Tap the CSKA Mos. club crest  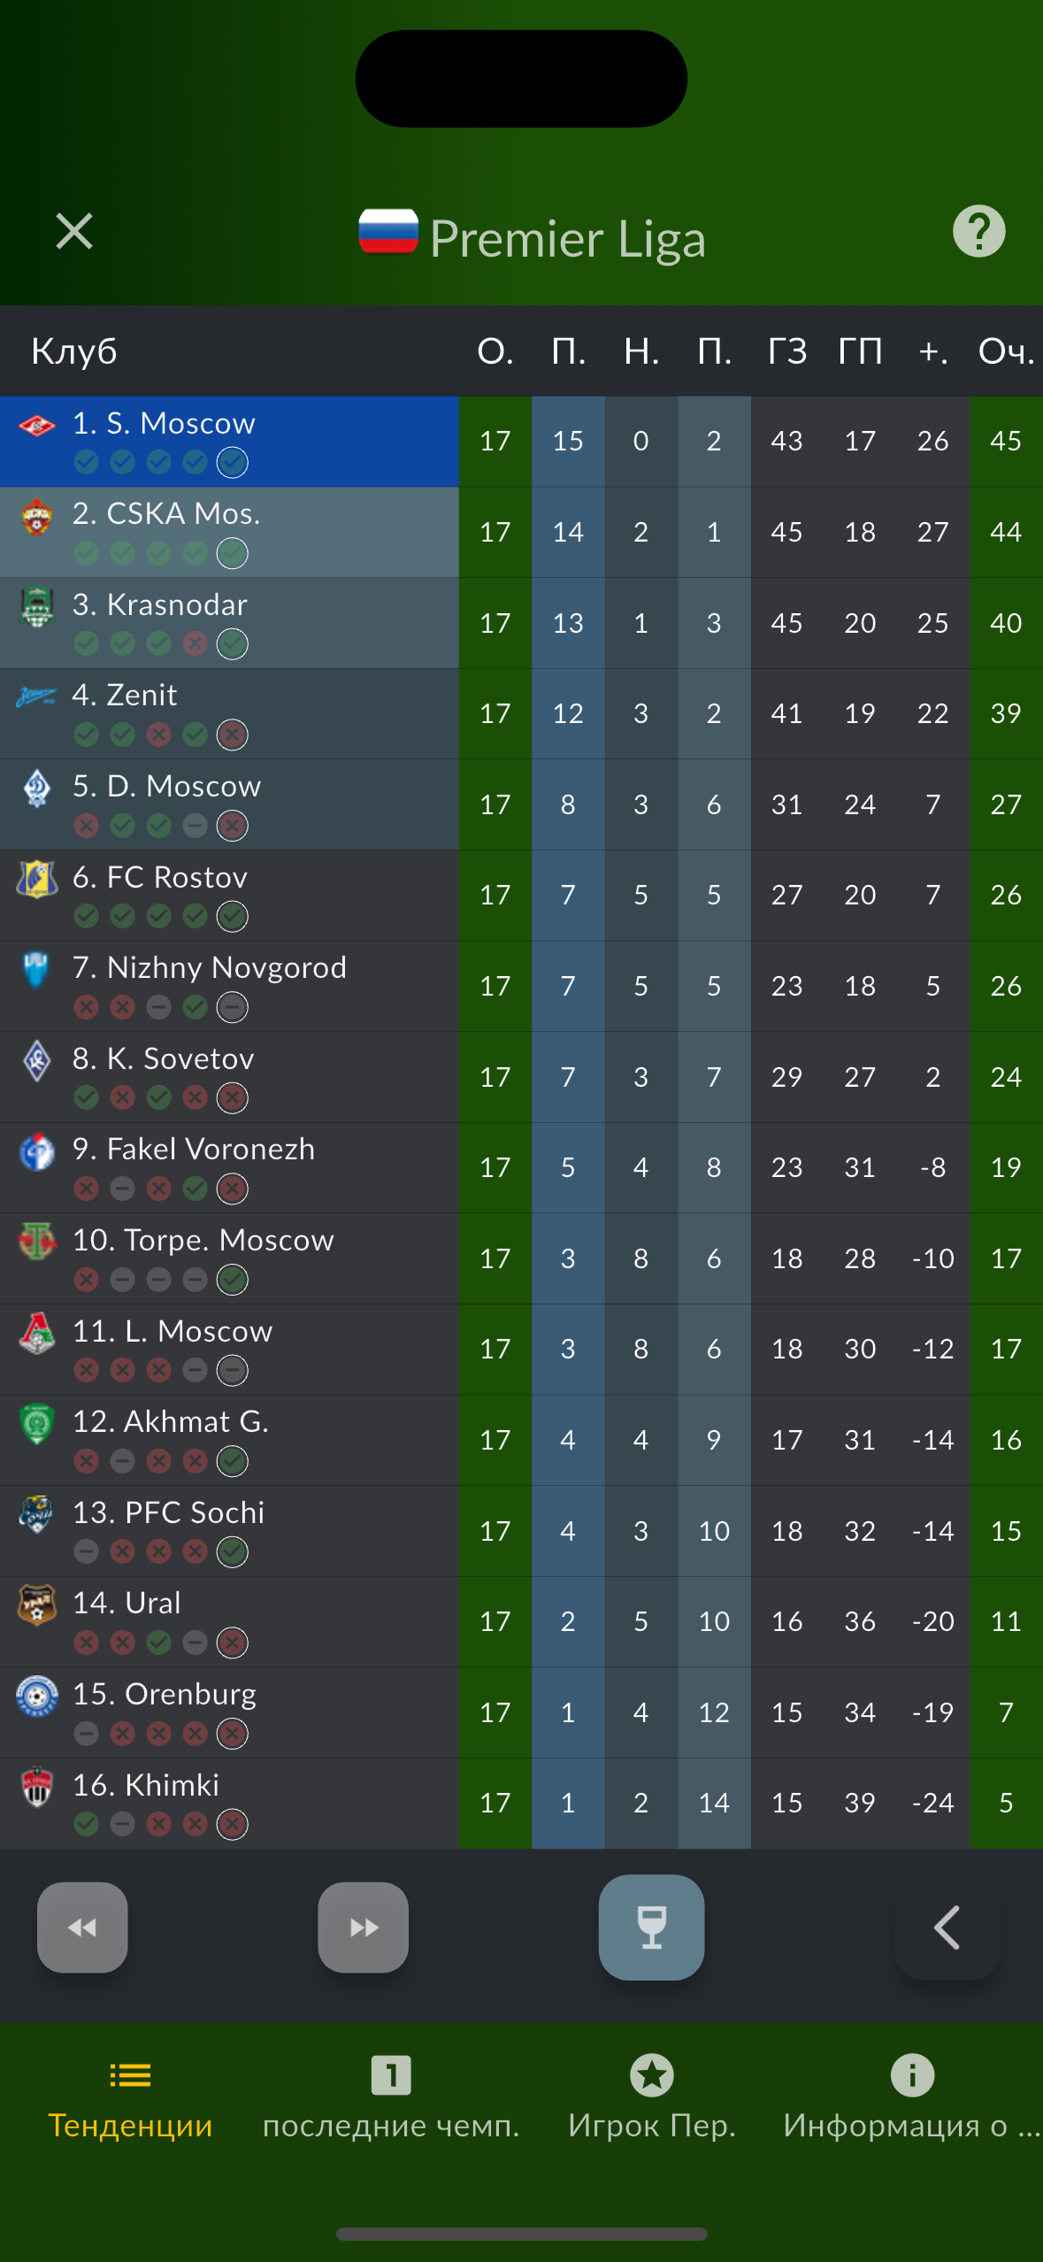click(x=37, y=517)
